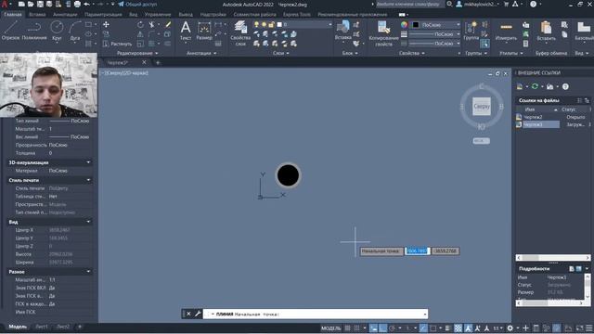Collapse the Стиль печати section
This screenshot has width=594, height=334.
(88, 180)
